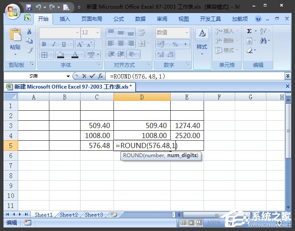This screenshot has height=231, width=295.
Task: Toggle Italic formatting
Action: click(x=54, y=44)
